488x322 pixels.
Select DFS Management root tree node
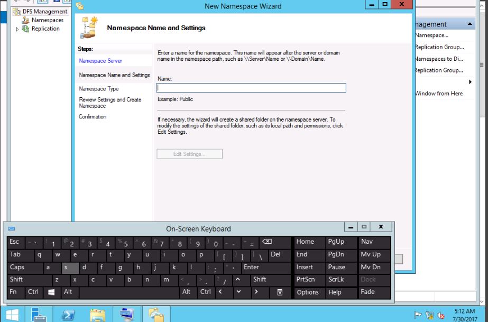click(45, 11)
